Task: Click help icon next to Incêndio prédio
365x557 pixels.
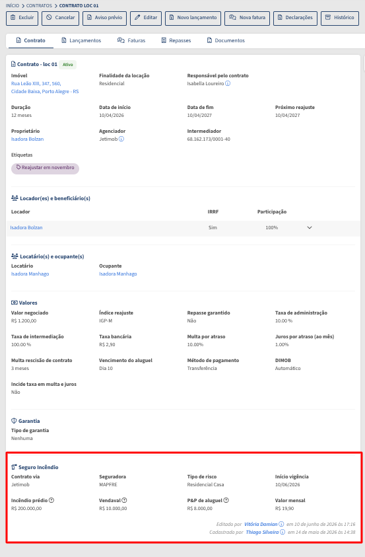Action: point(51,500)
